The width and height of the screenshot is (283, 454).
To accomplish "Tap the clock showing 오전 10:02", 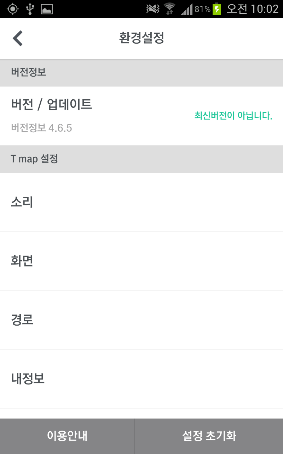I will click(x=252, y=9).
